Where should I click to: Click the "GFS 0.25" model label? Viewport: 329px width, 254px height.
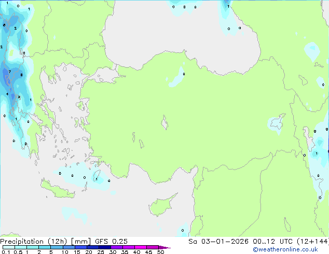[x=111, y=242]
